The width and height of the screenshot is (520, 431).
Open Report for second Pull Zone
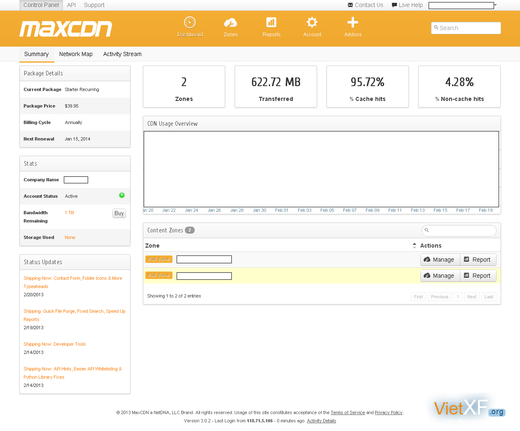pyautogui.click(x=478, y=276)
